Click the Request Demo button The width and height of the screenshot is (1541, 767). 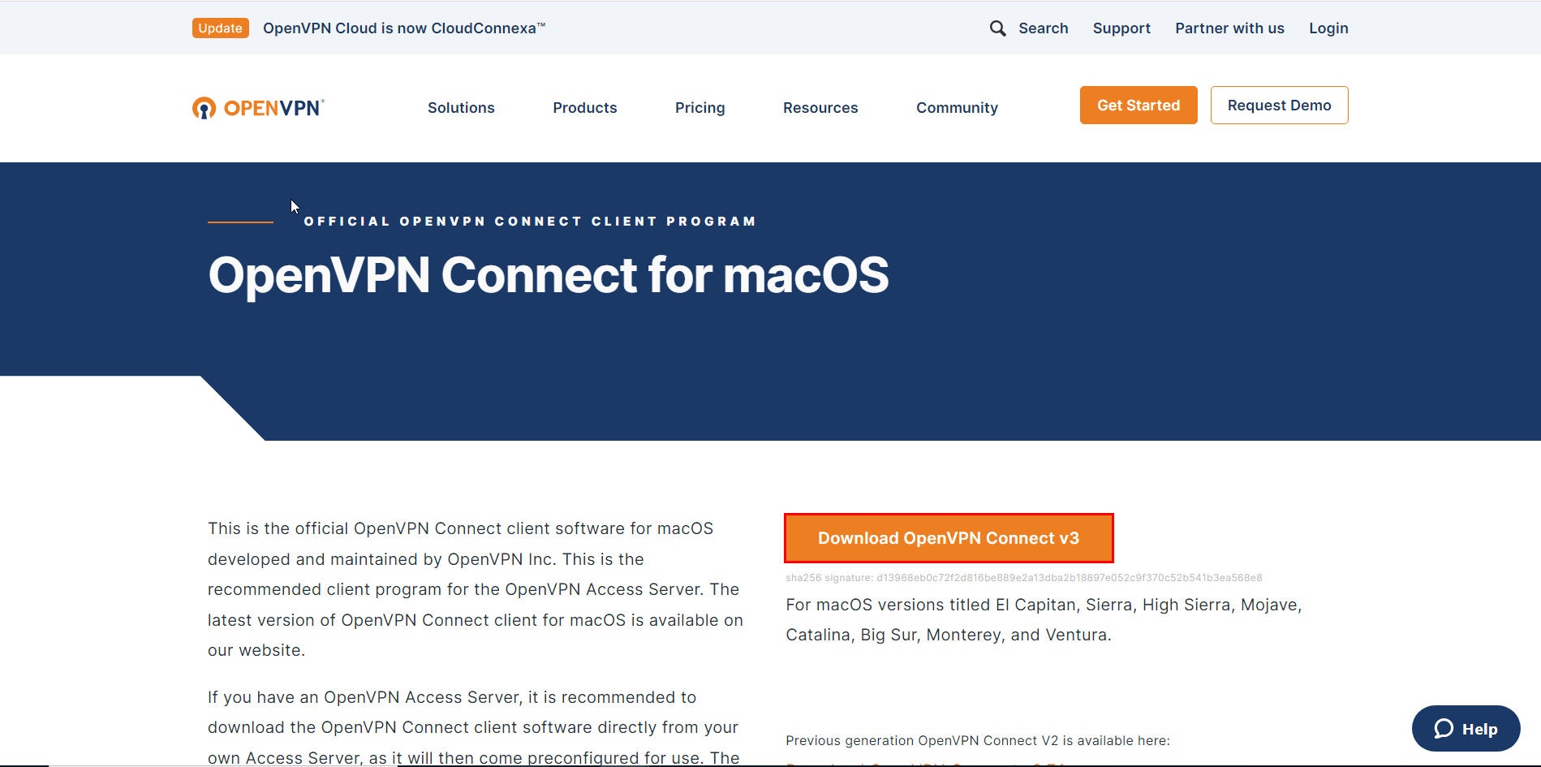[x=1279, y=106]
